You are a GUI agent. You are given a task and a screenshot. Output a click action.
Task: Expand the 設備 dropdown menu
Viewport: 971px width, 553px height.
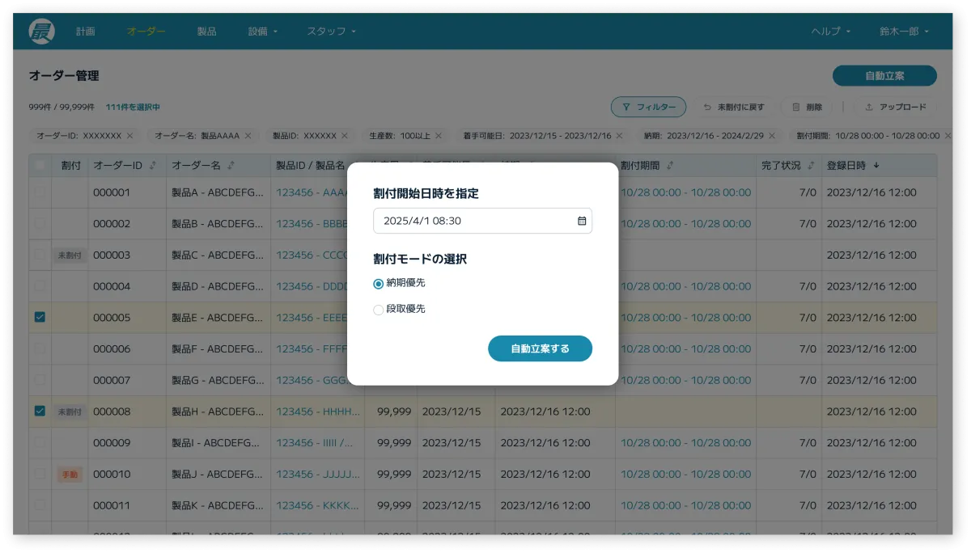click(x=263, y=32)
